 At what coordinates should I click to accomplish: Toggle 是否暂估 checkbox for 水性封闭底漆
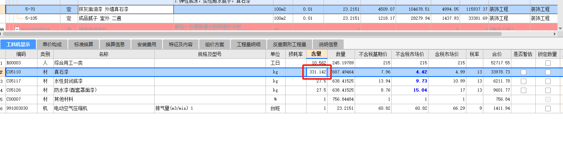(x=523, y=81)
